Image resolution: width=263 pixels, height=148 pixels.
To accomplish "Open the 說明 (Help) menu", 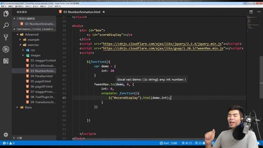I will point(58,7).
